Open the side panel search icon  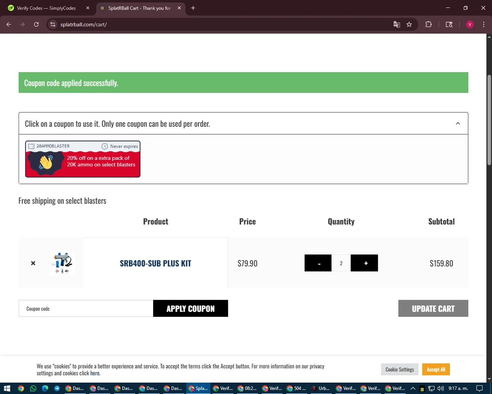coord(449,24)
